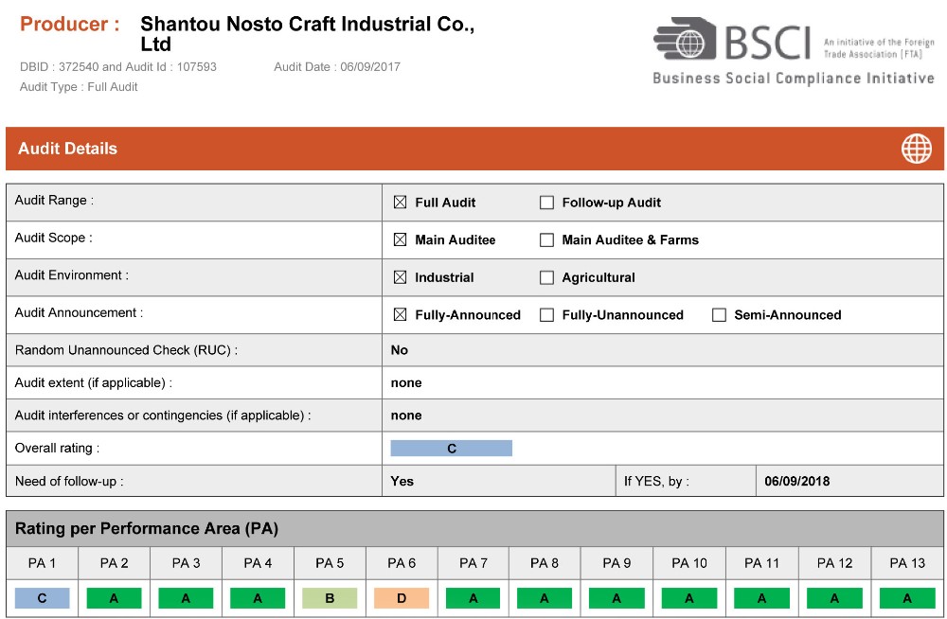Click the PA 2 rating A swatch
This screenshot has height=619, width=947.
[x=114, y=598]
